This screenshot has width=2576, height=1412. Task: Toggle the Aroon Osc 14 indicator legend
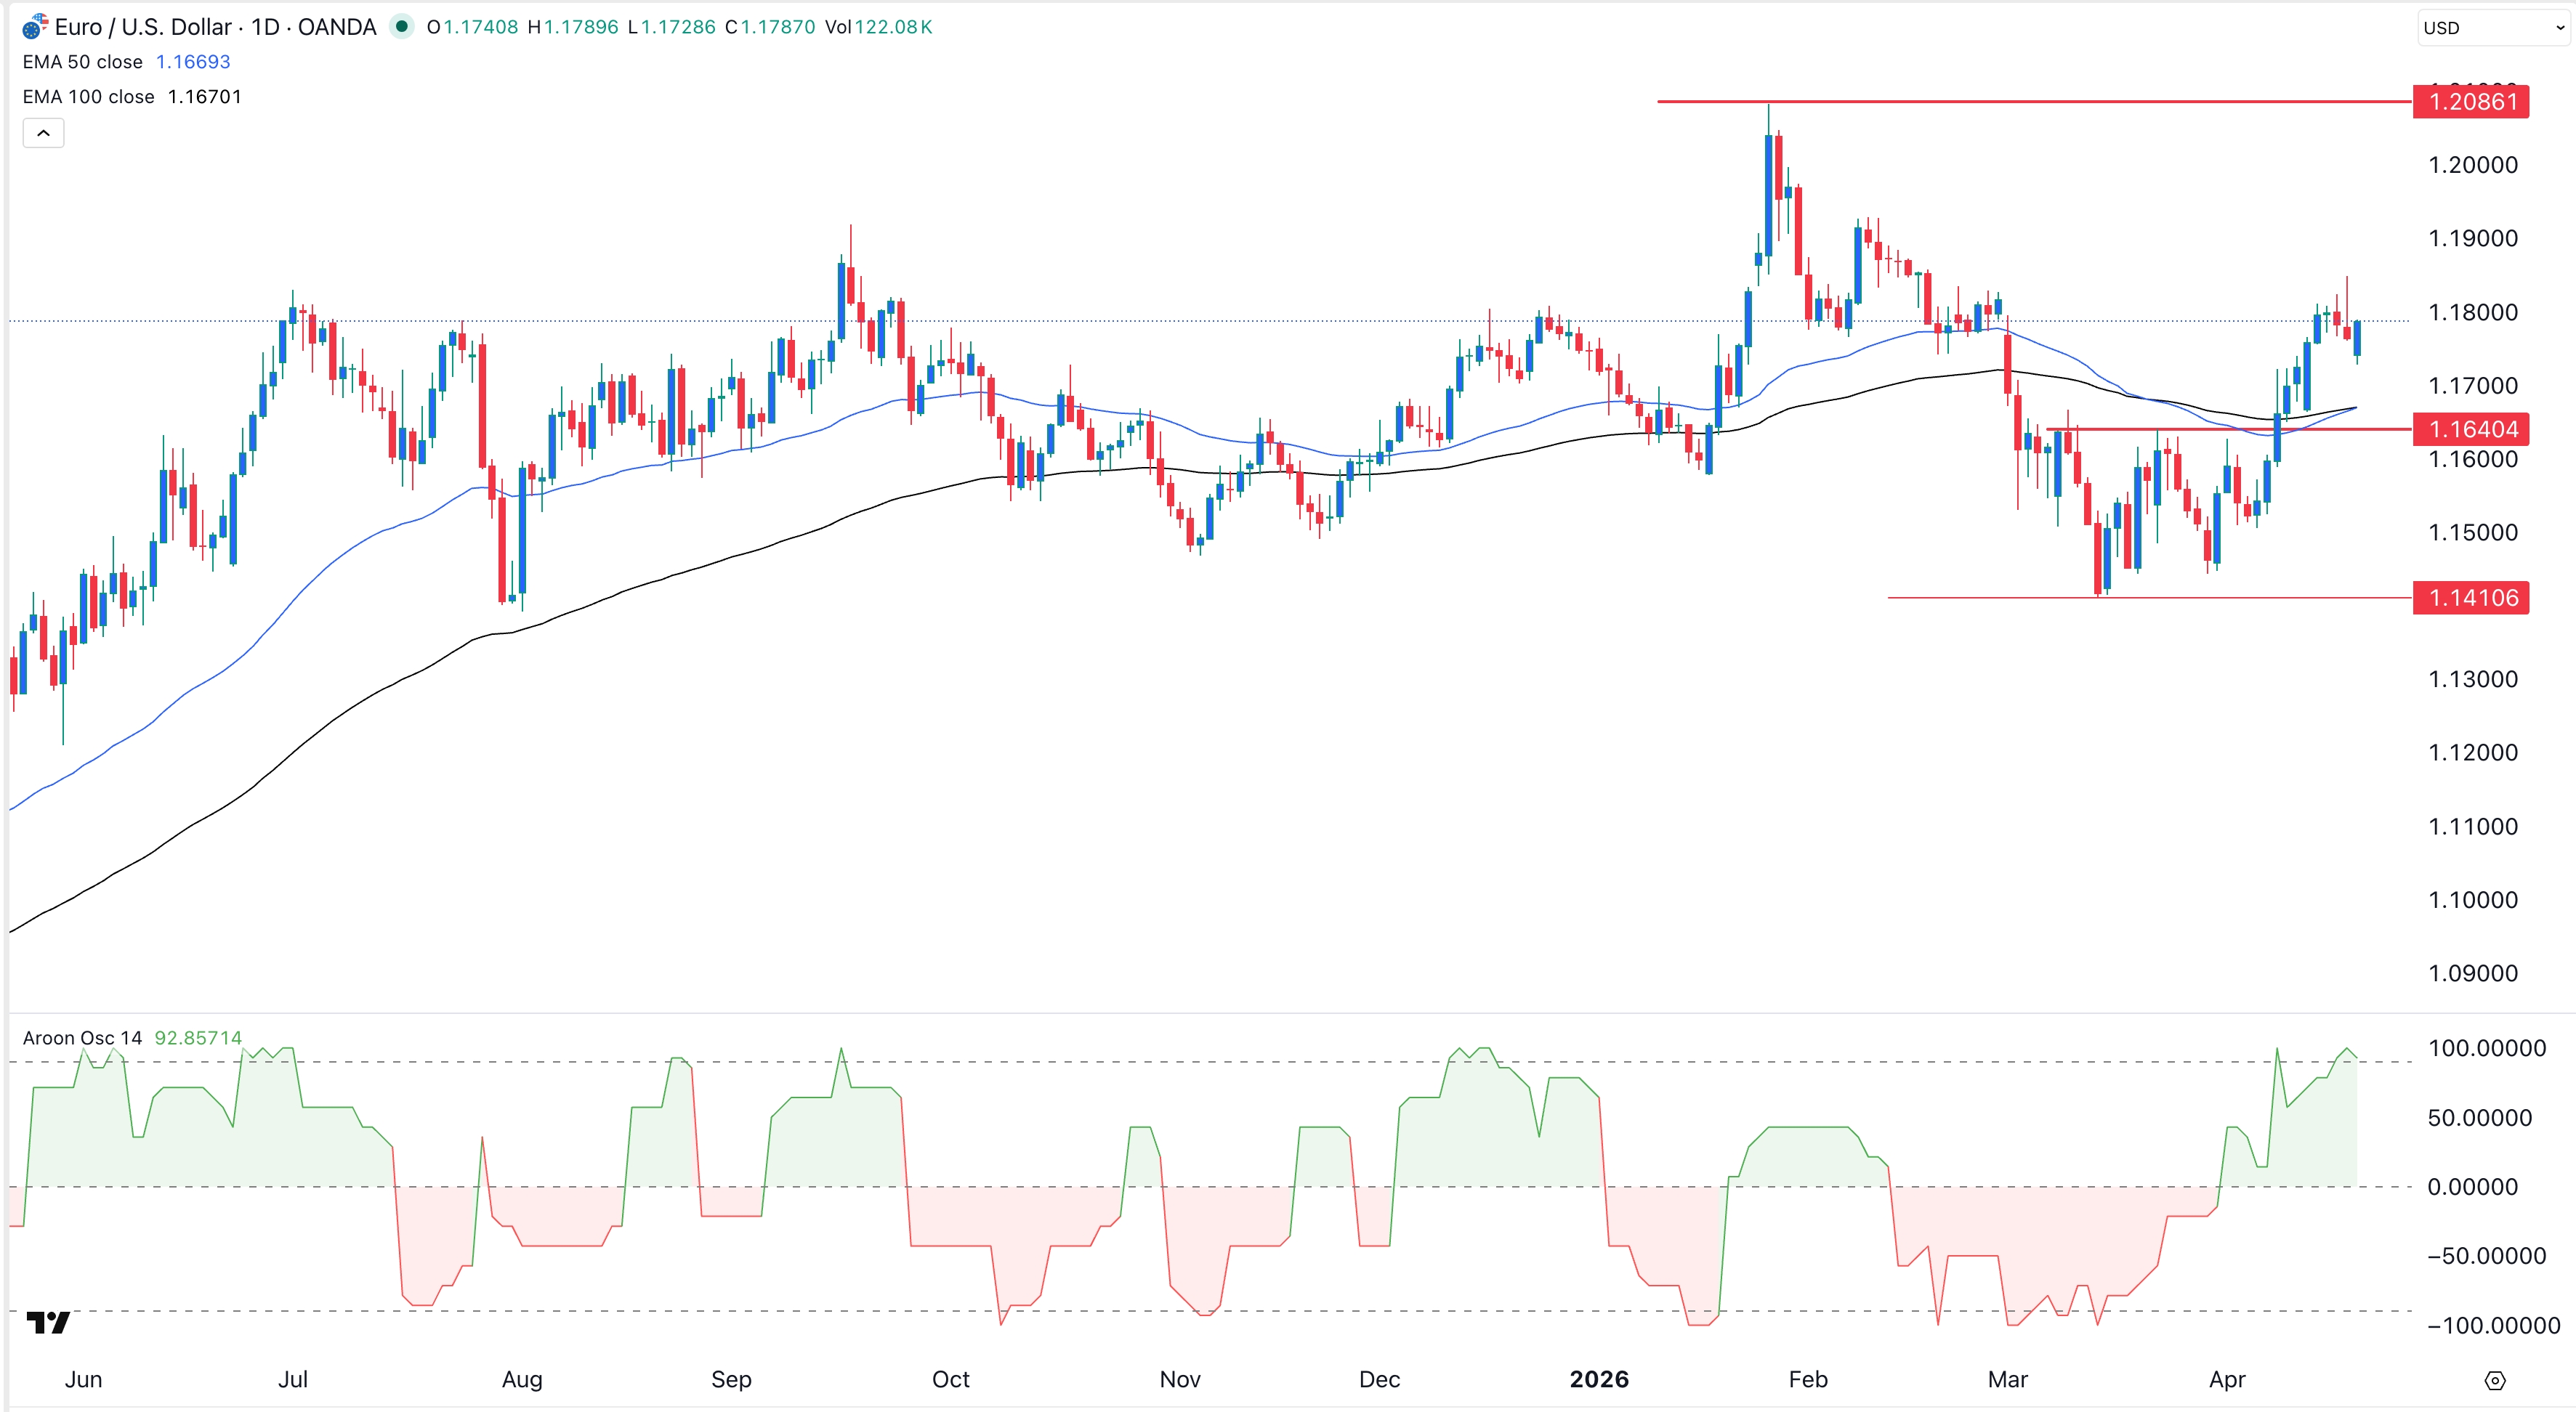(82, 1037)
